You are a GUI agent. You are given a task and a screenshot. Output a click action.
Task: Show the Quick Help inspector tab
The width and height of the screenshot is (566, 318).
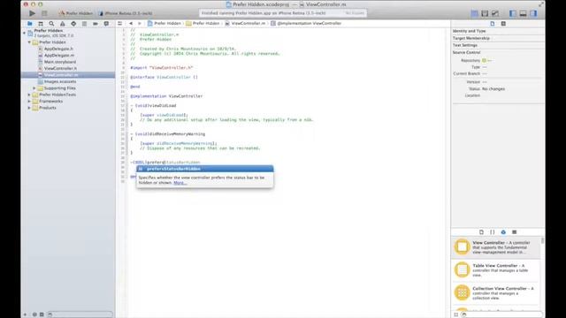[x=503, y=24]
